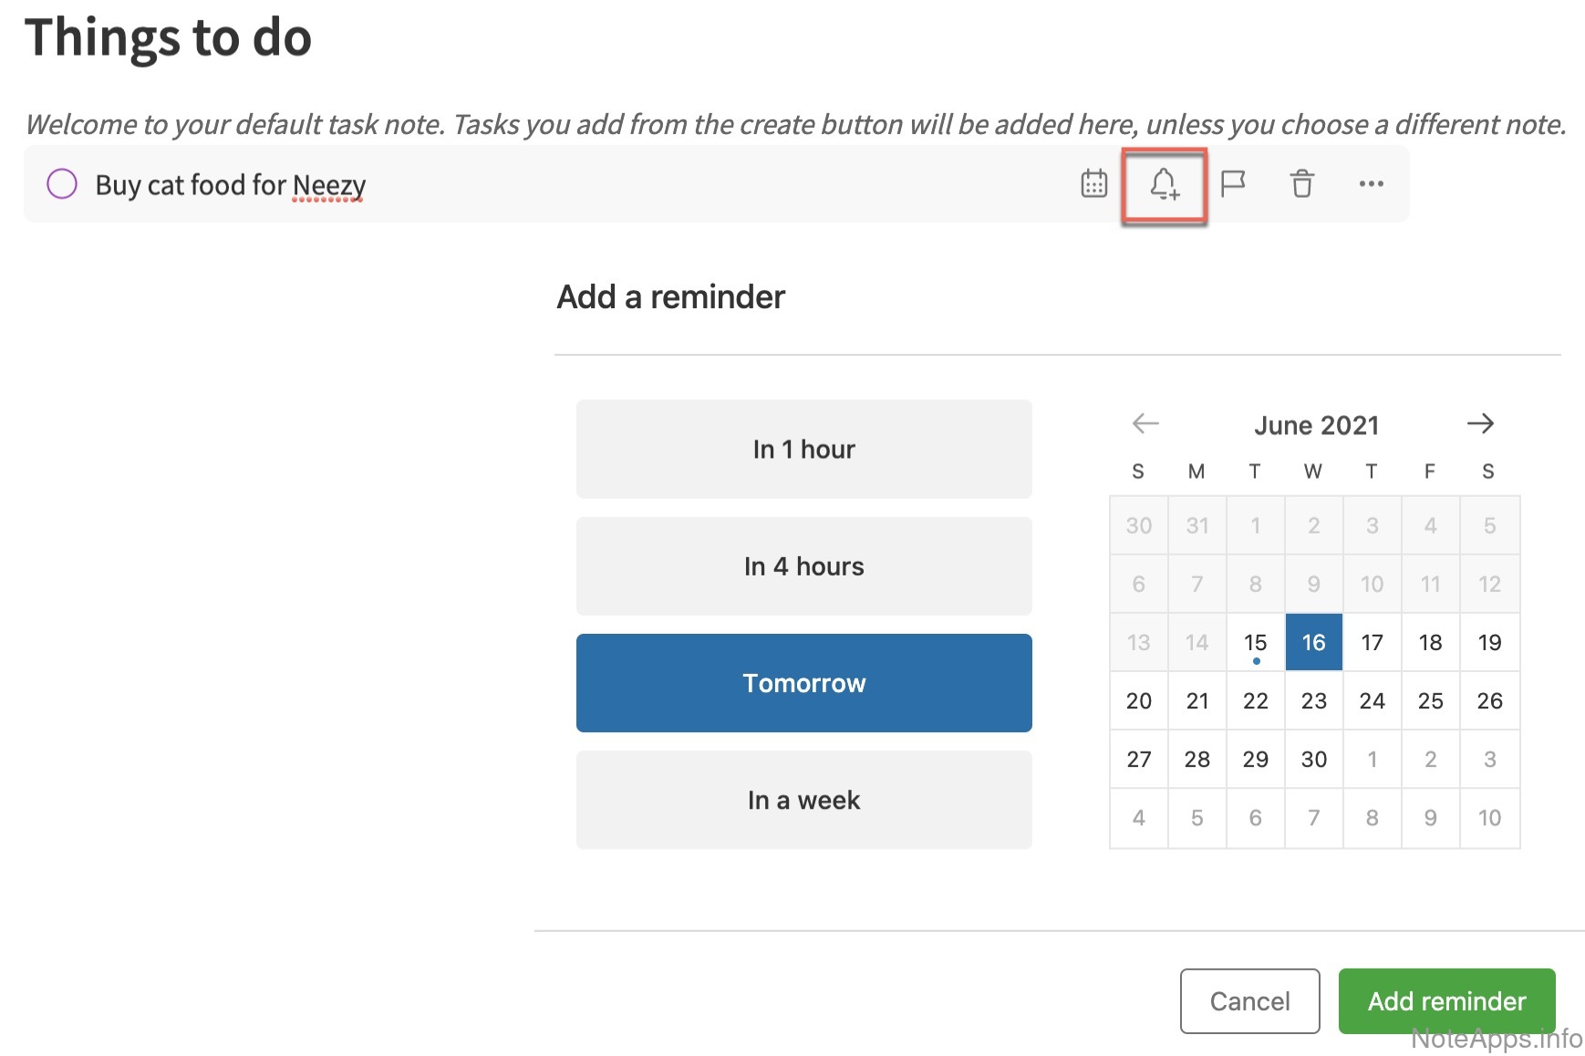The width and height of the screenshot is (1585, 1056).
Task: Delete task with the trash icon
Action: coord(1301,184)
